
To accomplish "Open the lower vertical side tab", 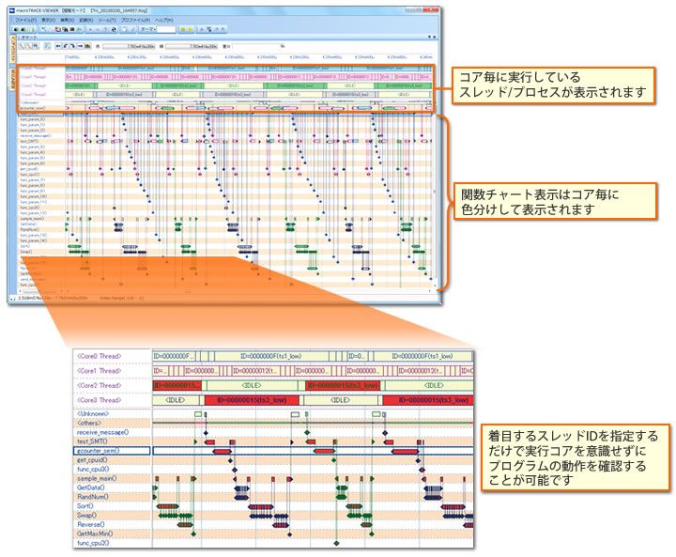I will point(12,79).
